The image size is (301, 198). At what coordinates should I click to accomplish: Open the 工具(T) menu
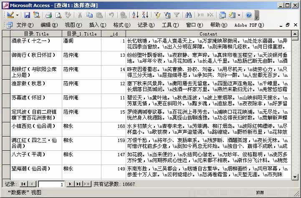pos(170,25)
